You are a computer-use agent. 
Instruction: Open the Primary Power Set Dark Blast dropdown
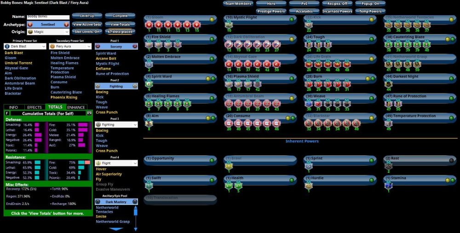[x=25, y=47]
